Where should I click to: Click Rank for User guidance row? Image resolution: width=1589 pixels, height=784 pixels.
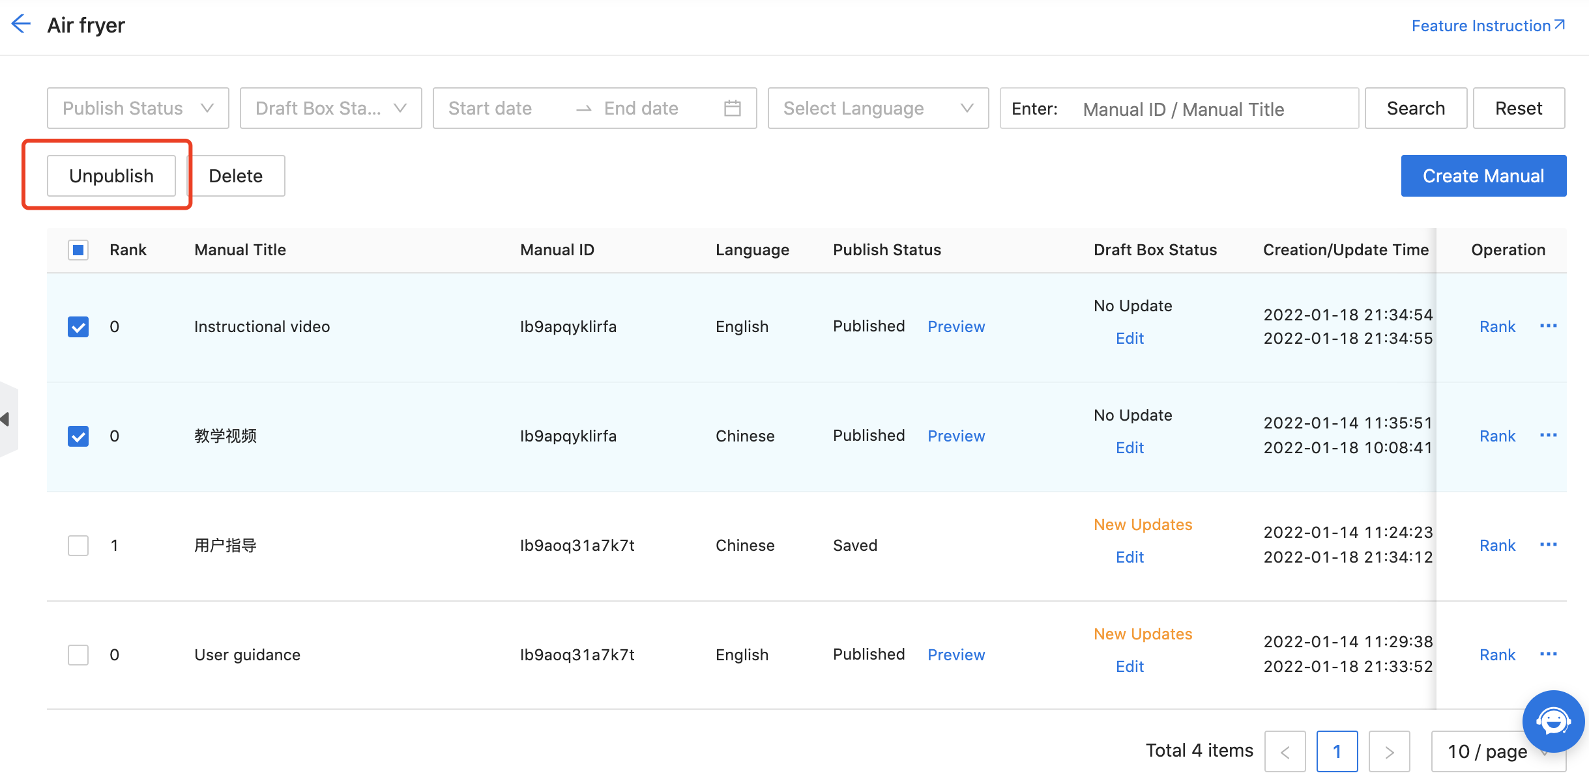[1498, 654]
